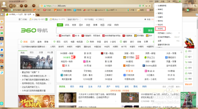Open the 安全卫士 link
This screenshot has height=109, width=198.
150,57
